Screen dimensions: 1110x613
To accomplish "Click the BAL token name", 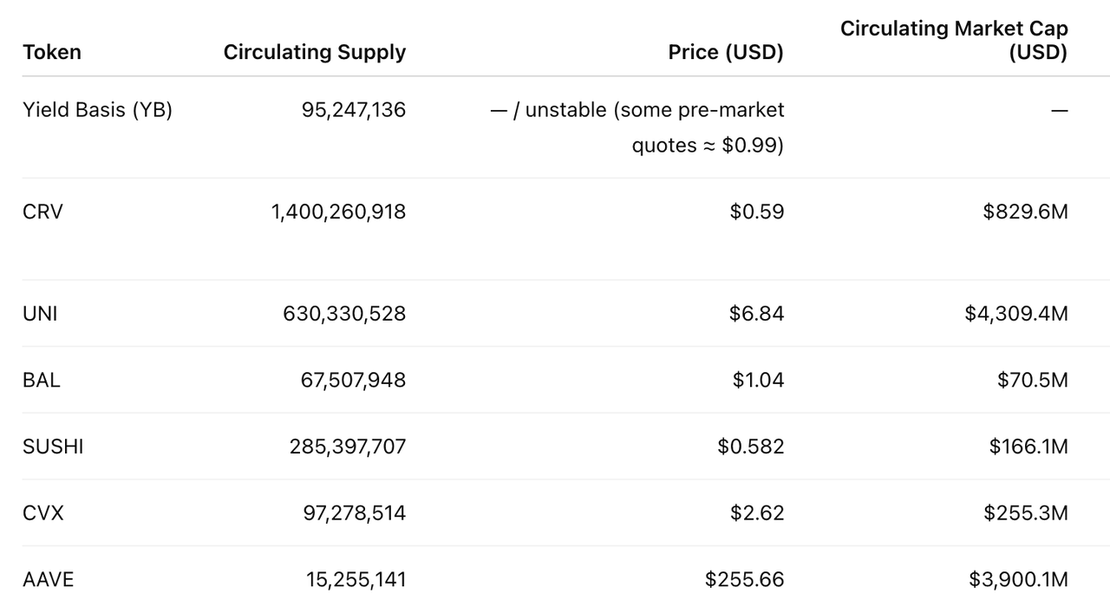I will tap(42, 380).
